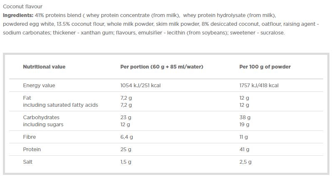The image size is (334, 179).
Task: Click the "Energy value" row label
Action: coord(39,86)
